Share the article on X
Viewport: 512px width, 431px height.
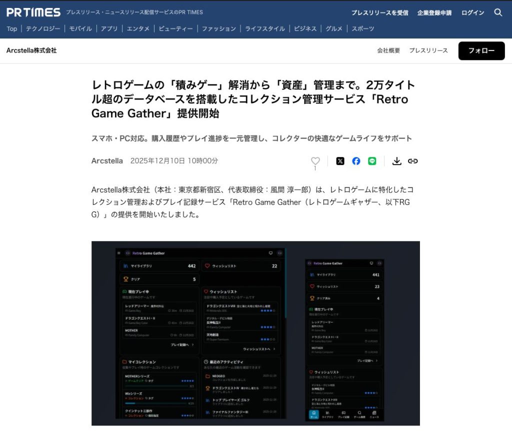(x=340, y=161)
